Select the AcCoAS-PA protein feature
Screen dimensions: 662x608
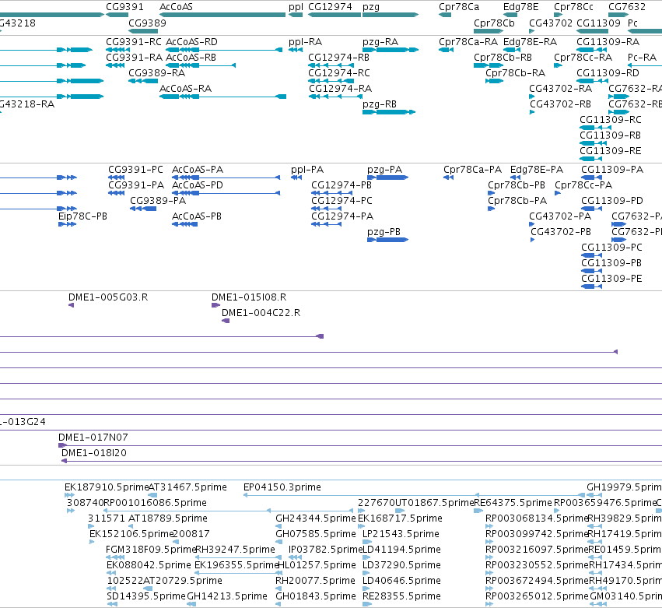pos(226,177)
